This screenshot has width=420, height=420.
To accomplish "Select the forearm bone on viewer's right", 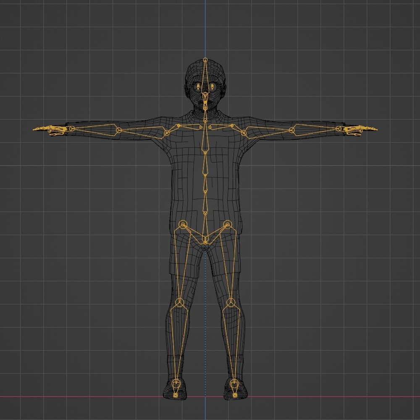I will (315, 129).
